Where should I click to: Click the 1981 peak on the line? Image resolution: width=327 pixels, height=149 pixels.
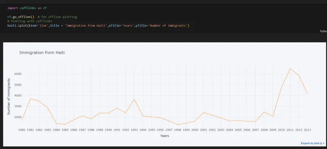point(30,99)
